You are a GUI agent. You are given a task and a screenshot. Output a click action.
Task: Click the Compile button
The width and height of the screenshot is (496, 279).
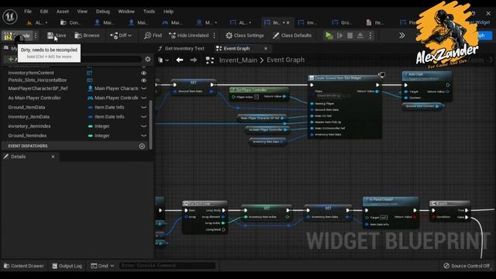pos(17,36)
